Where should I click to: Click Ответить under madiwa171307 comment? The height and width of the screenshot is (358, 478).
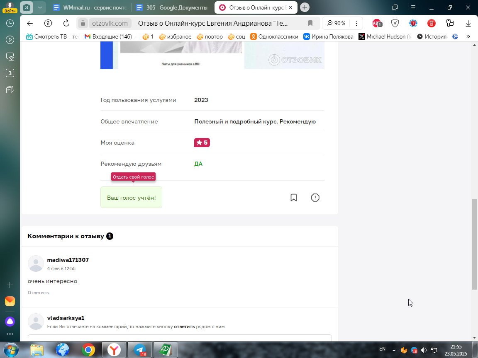[x=38, y=293]
